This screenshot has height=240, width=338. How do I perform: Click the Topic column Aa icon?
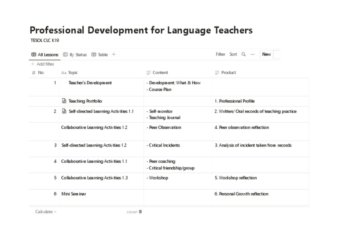click(x=64, y=73)
